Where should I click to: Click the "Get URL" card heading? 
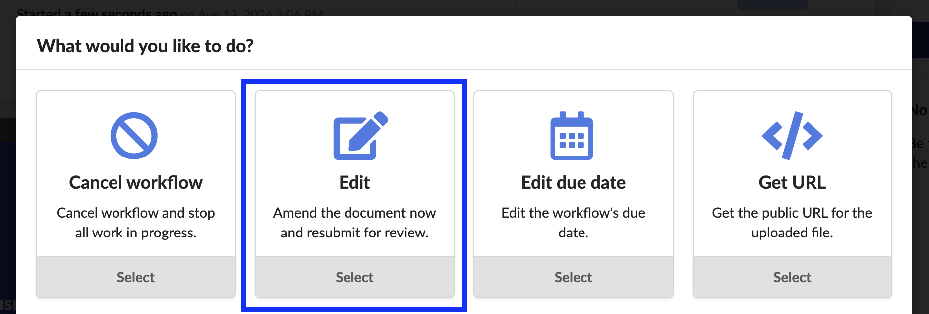point(792,182)
